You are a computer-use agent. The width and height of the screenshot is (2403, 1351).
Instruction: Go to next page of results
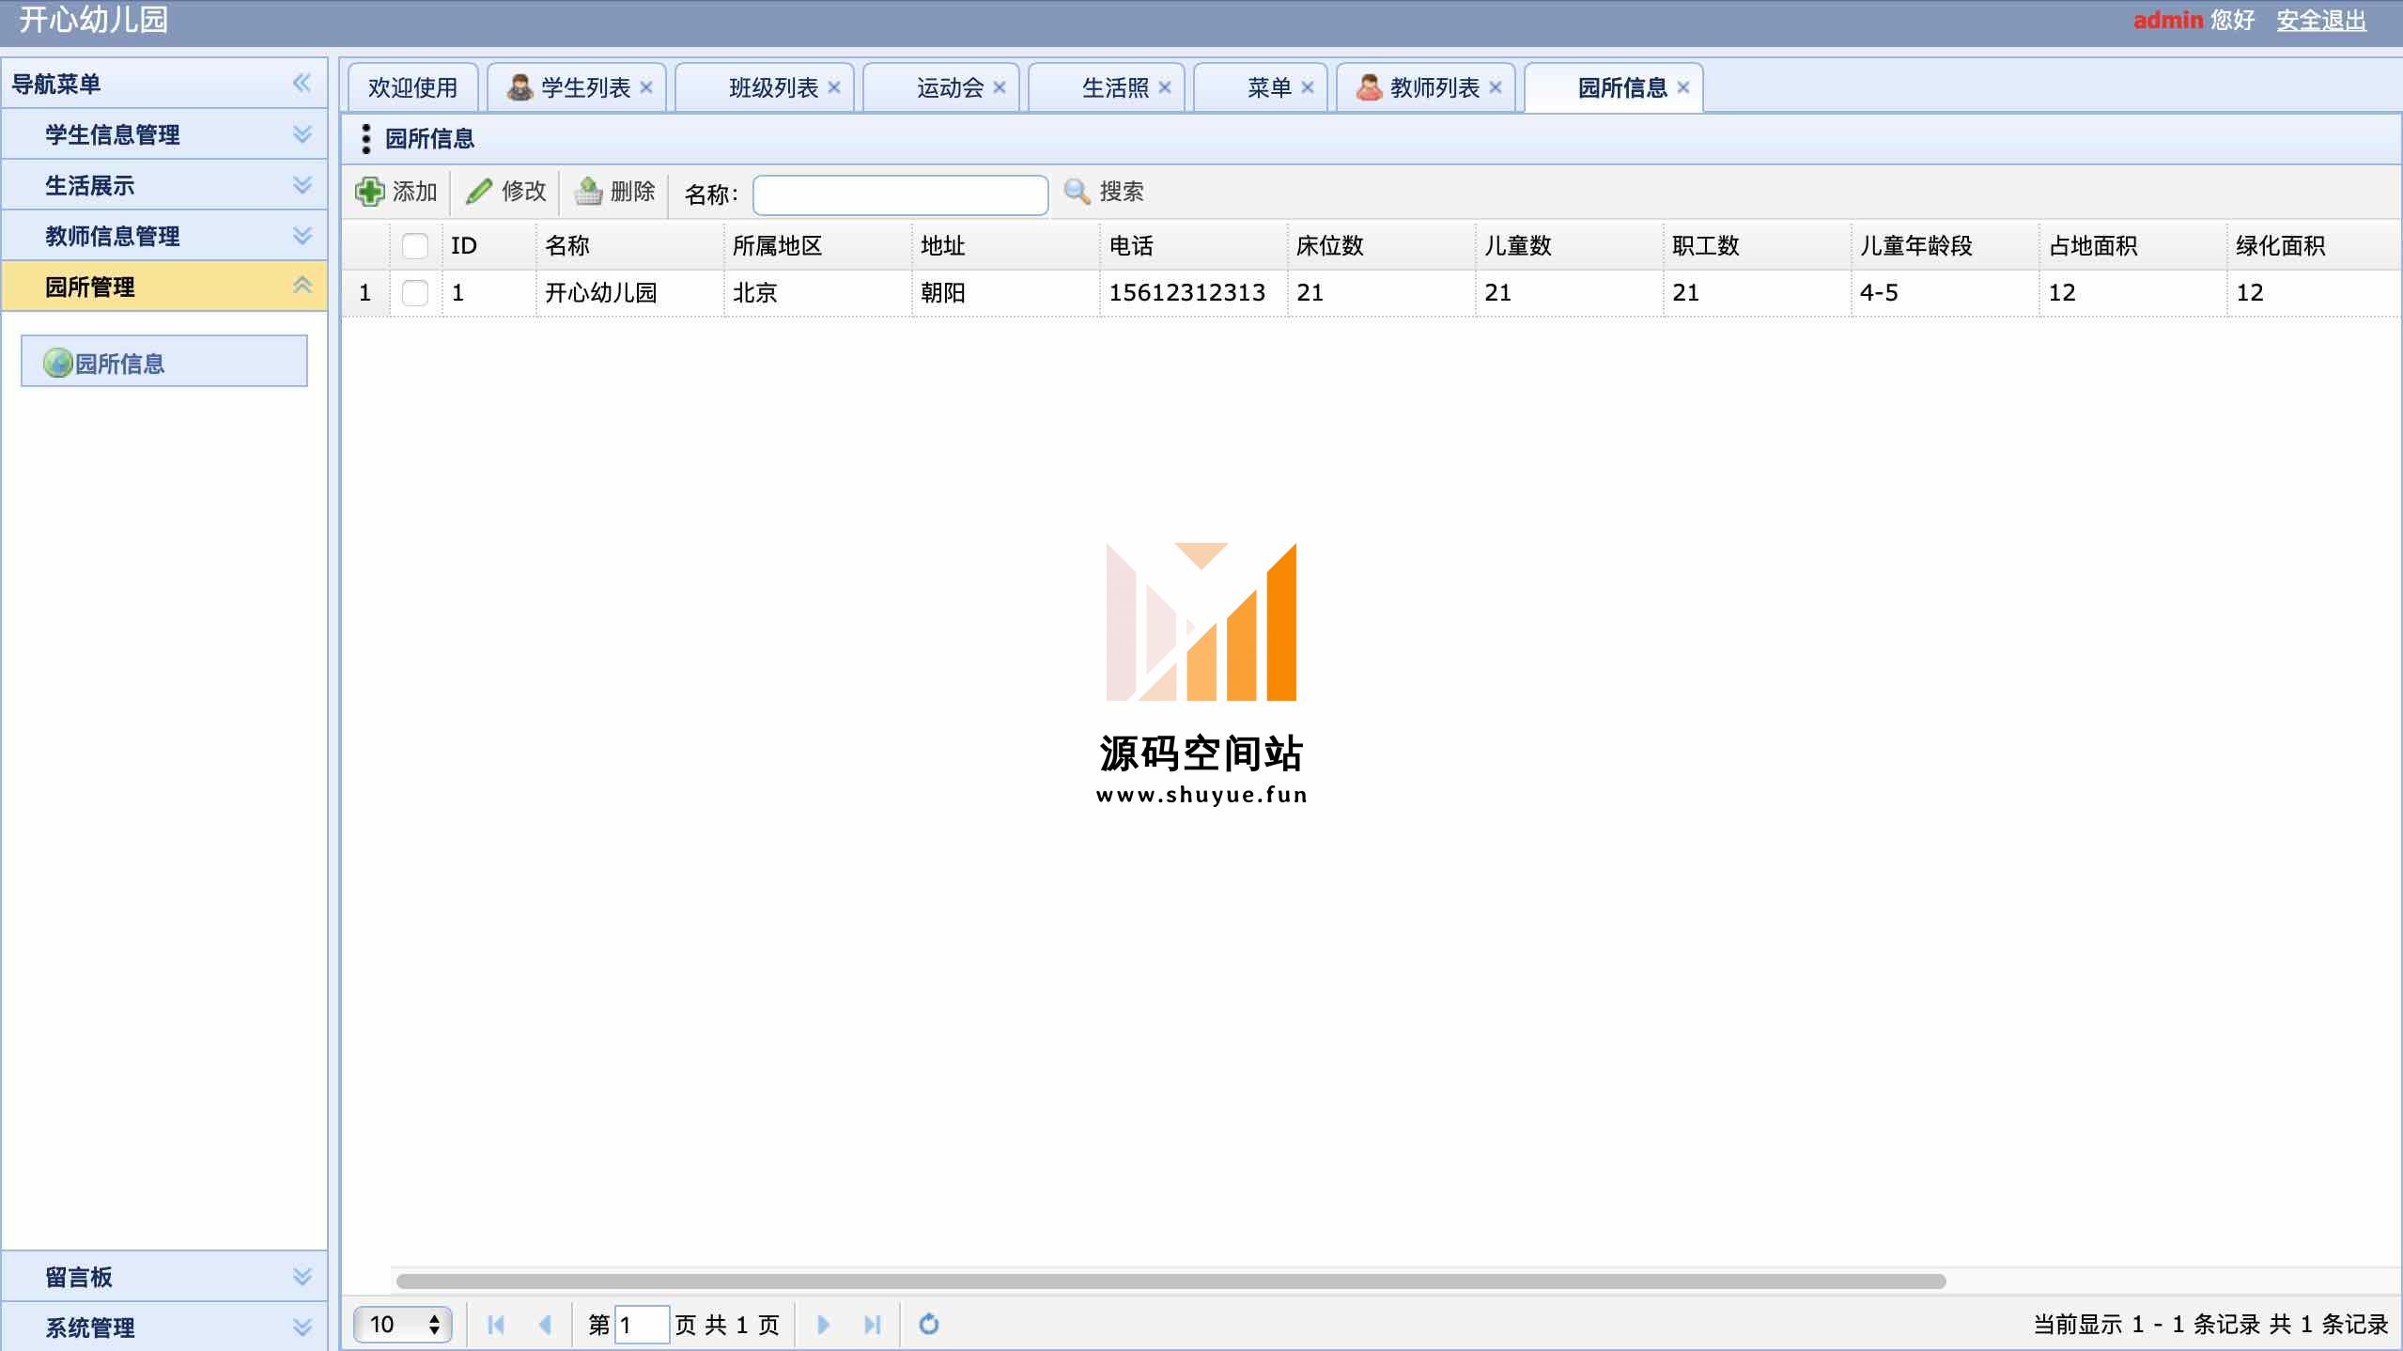click(823, 1325)
